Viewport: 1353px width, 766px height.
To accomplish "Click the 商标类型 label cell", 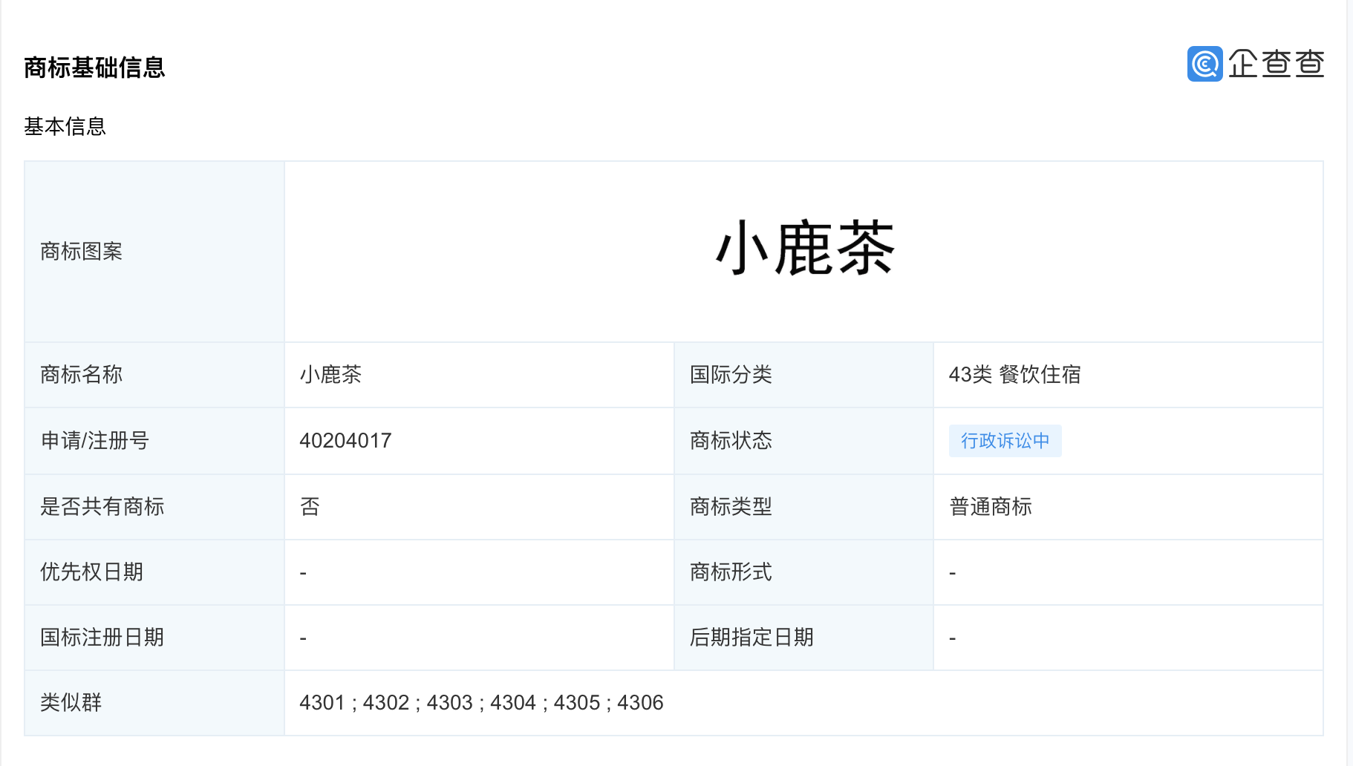I will 803,507.
